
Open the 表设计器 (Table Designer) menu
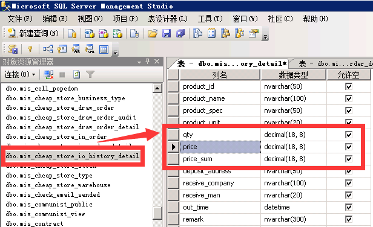tap(168, 19)
